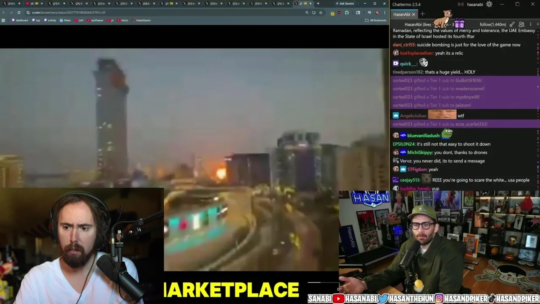Open the HasanGuessr bookmark
540x304 pixels.
pyautogui.click(x=141, y=20)
